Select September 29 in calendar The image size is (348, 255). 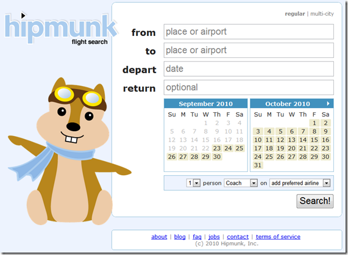click(x=206, y=157)
